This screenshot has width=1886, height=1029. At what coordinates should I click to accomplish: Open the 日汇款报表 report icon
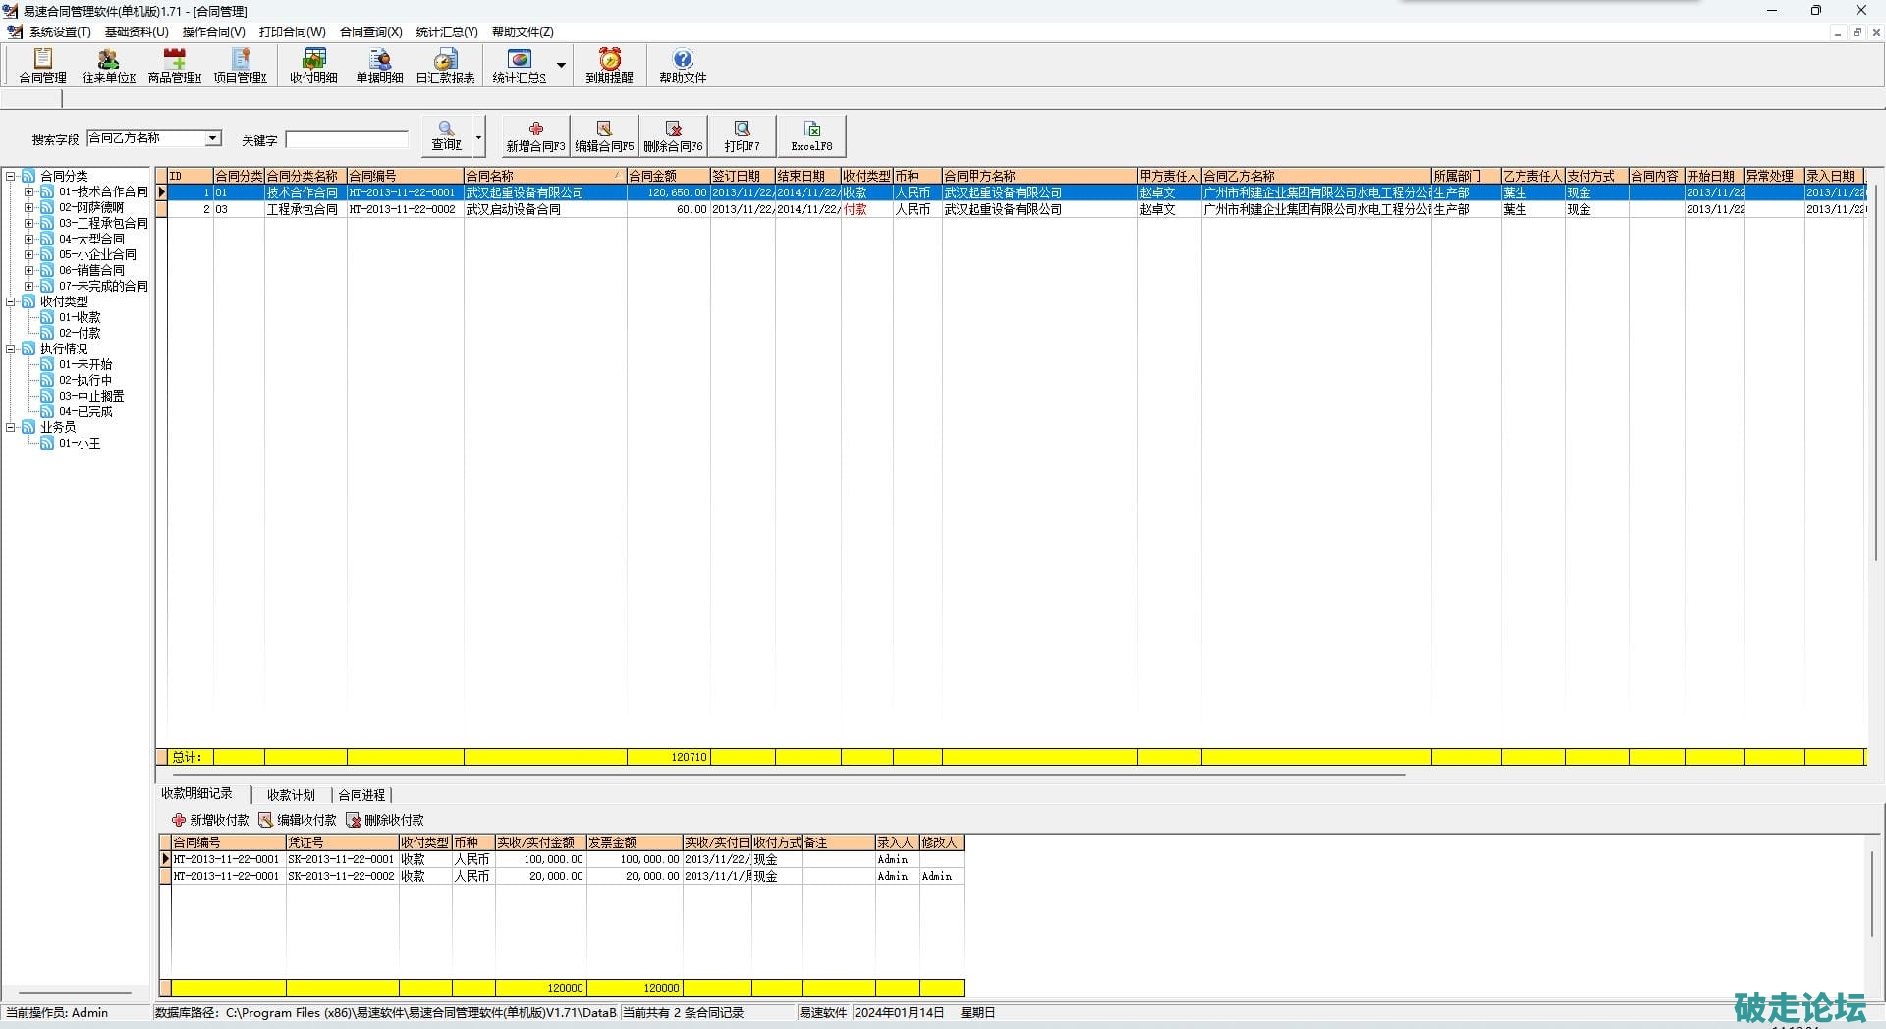click(x=445, y=66)
